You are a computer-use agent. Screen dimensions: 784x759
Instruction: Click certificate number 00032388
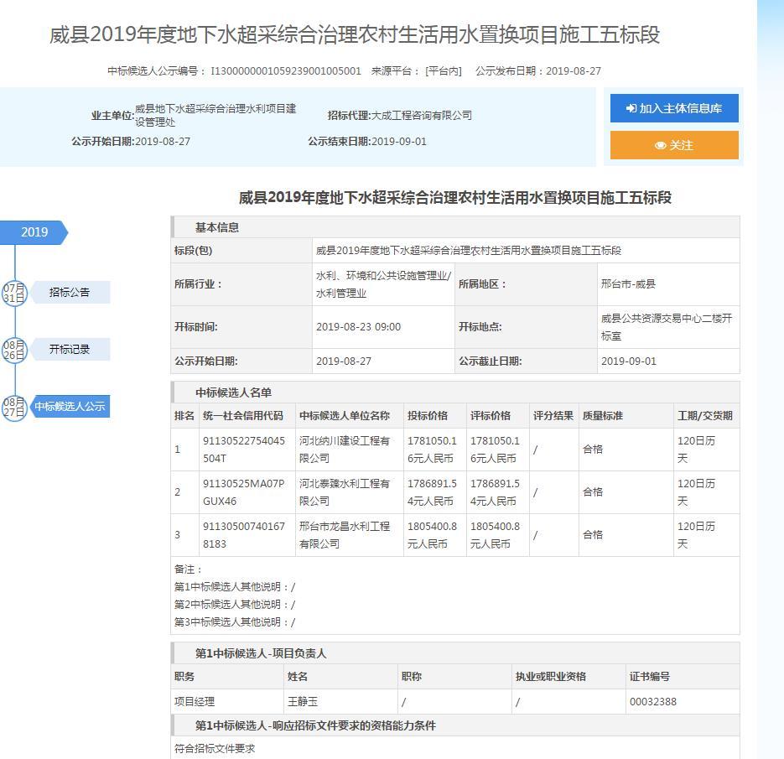(652, 702)
